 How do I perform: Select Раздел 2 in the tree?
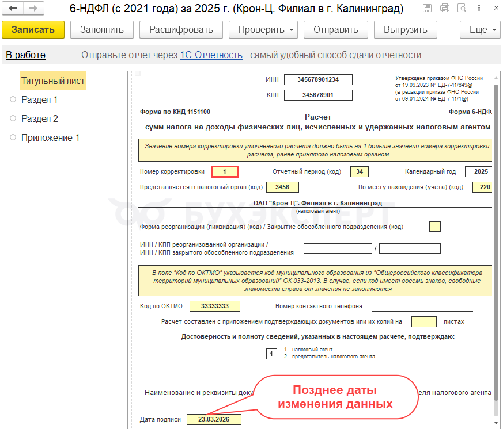pyautogui.click(x=40, y=119)
